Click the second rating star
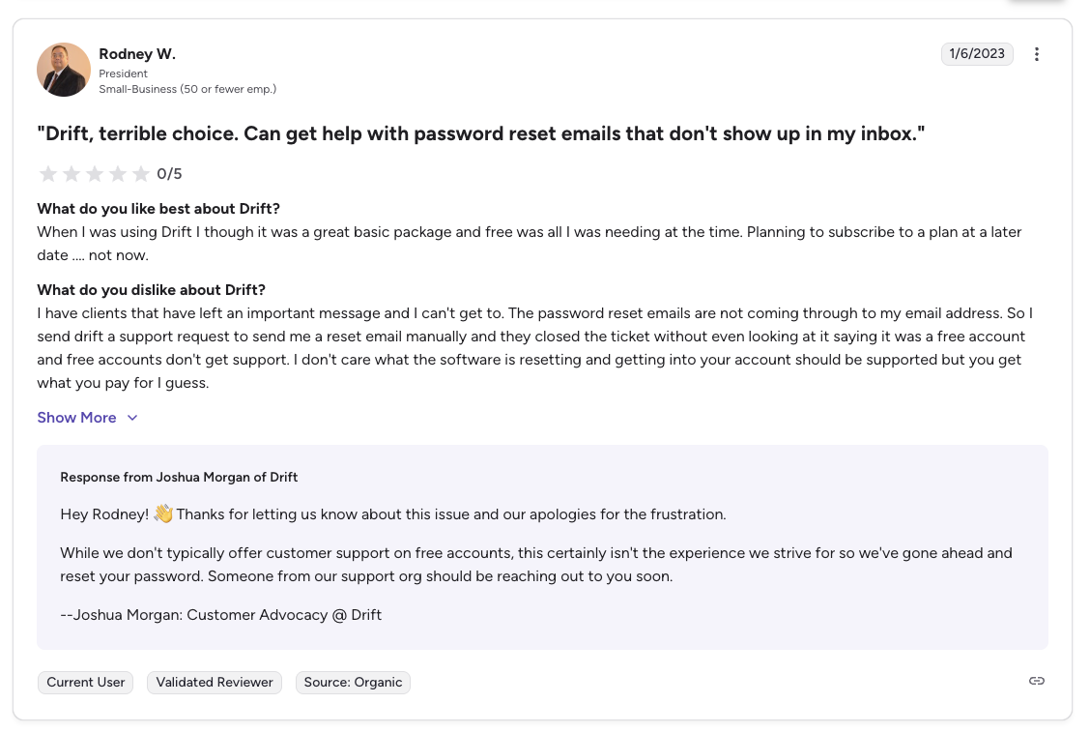The image size is (1090, 733). coord(72,173)
